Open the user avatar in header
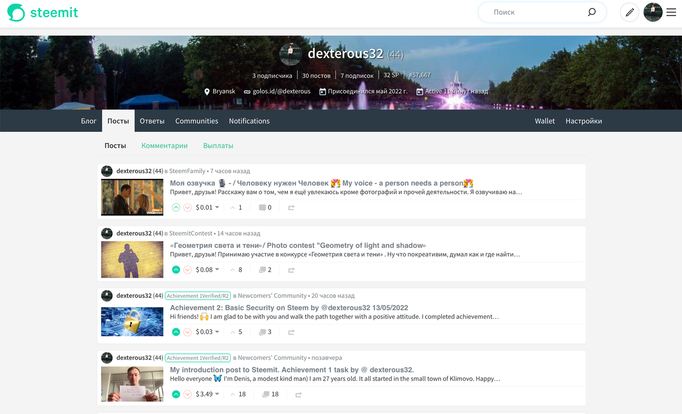The width and height of the screenshot is (682, 414). pos(653,12)
